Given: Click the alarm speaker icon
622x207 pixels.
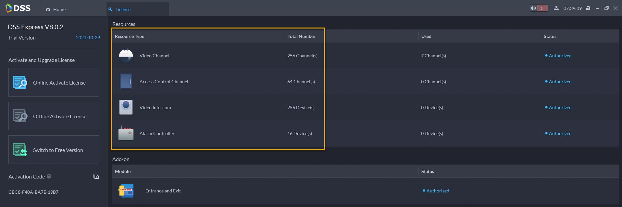Looking at the screenshot, I should pos(533,8).
